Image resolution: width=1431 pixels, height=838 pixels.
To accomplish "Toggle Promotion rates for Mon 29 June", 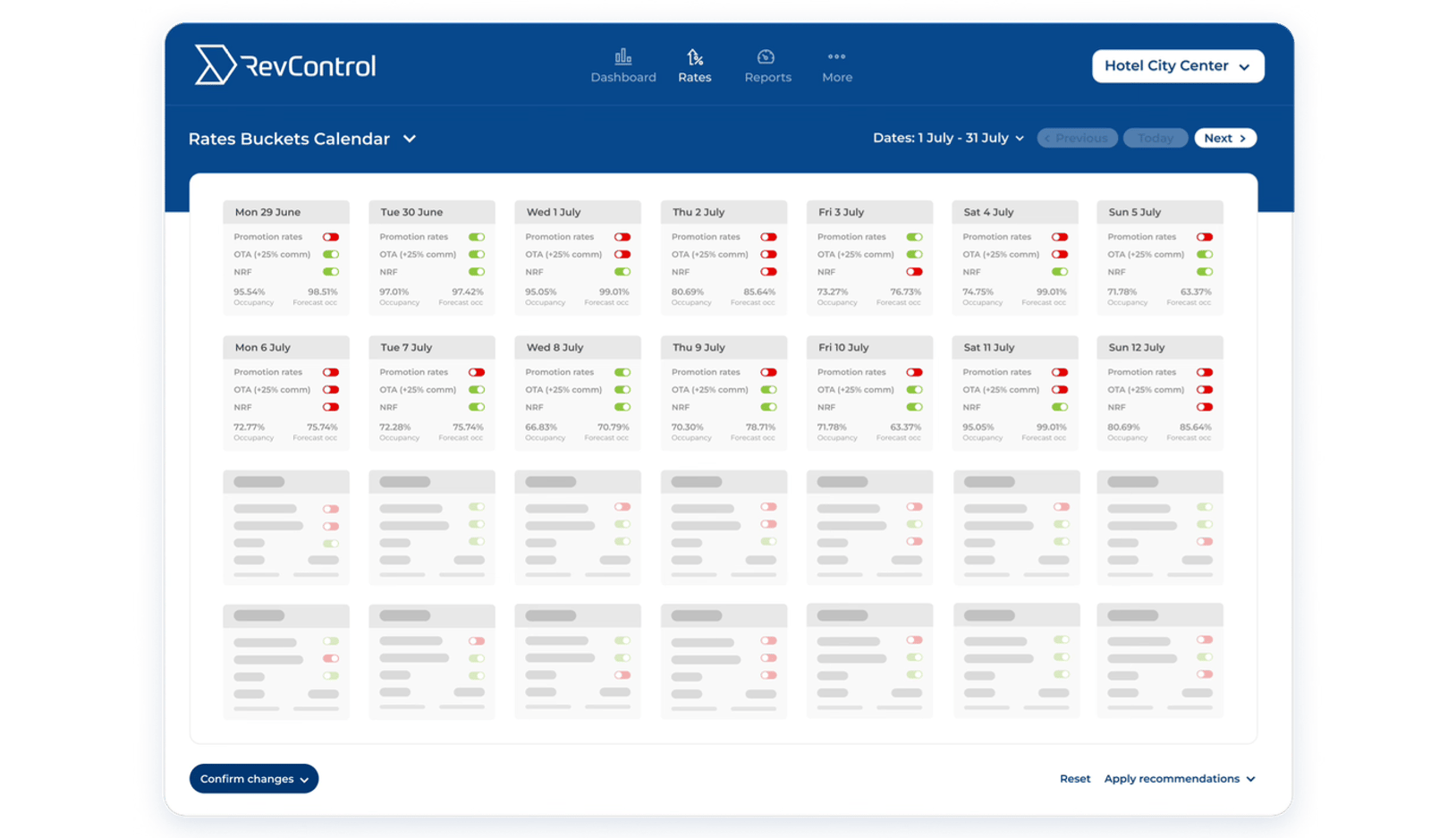I will pyautogui.click(x=331, y=237).
